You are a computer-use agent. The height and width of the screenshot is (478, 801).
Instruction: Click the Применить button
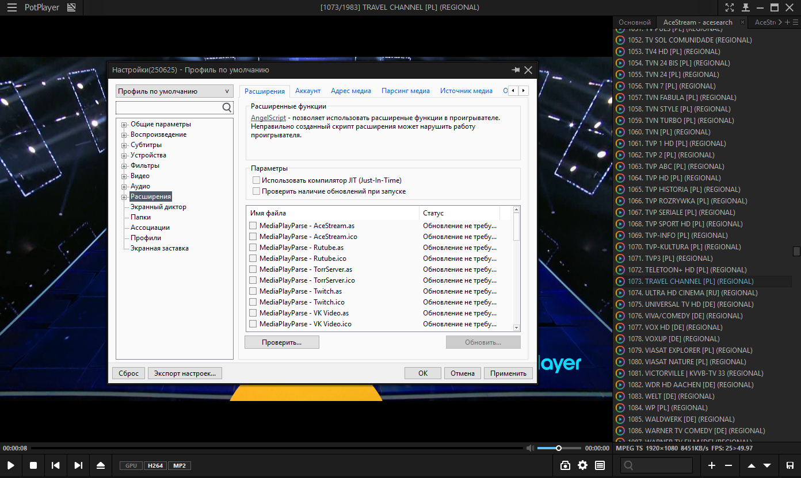pyautogui.click(x=508, y=373)
